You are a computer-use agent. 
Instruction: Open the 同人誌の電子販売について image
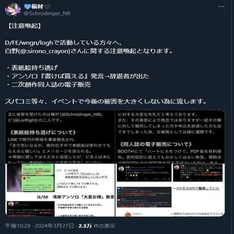pyautogui.click(x=170, y=136)
